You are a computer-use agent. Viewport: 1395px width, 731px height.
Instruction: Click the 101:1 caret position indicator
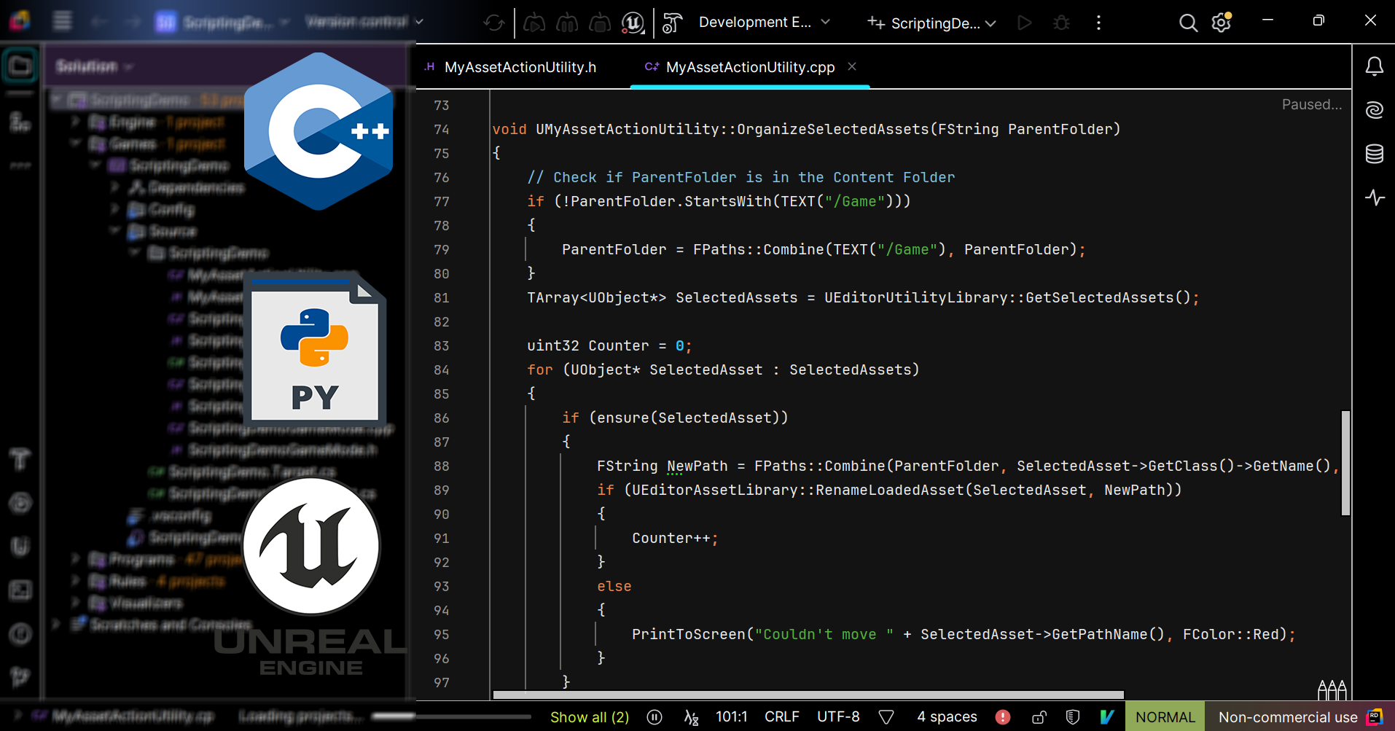coord(731,717)
